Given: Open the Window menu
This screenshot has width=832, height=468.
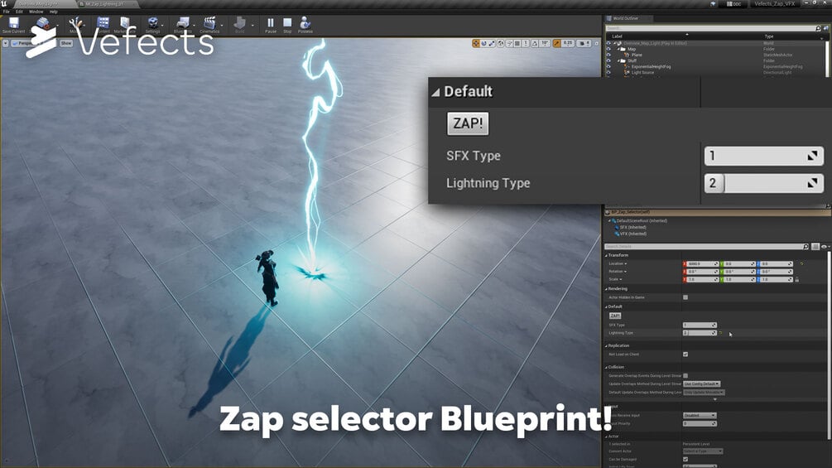Looking at the screenshot, I should (x=36, y=11).
